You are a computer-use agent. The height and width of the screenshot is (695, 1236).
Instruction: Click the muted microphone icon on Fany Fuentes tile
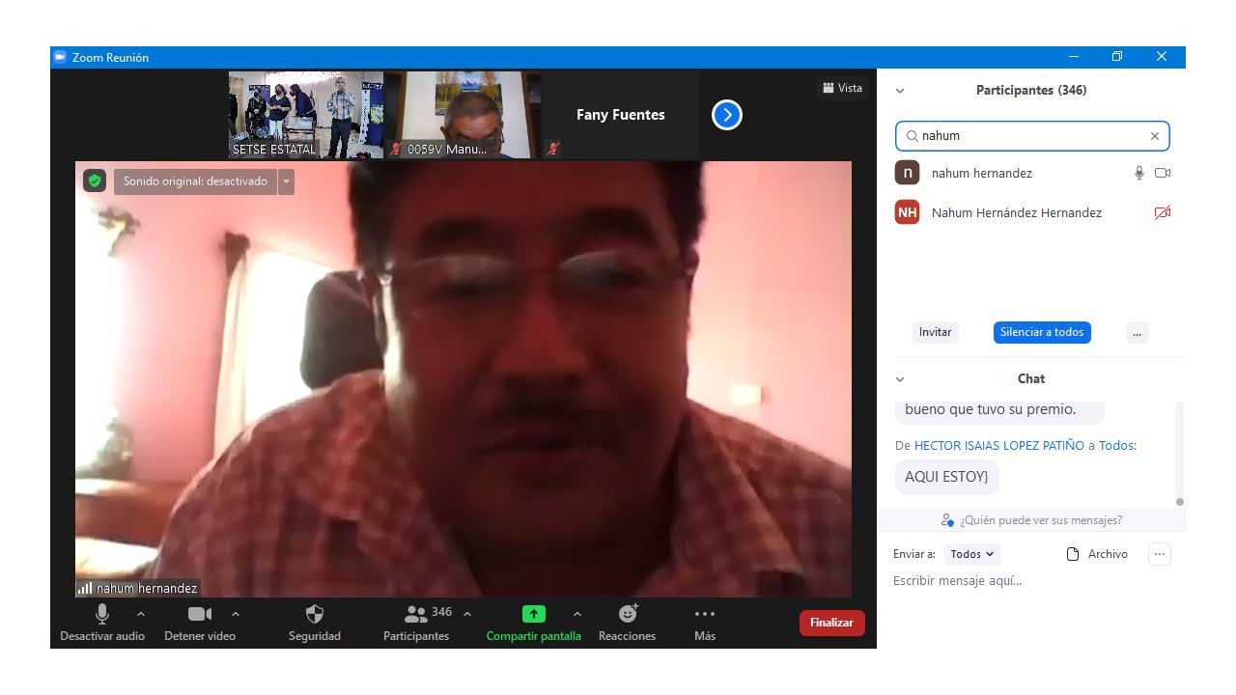coord(553,149)
